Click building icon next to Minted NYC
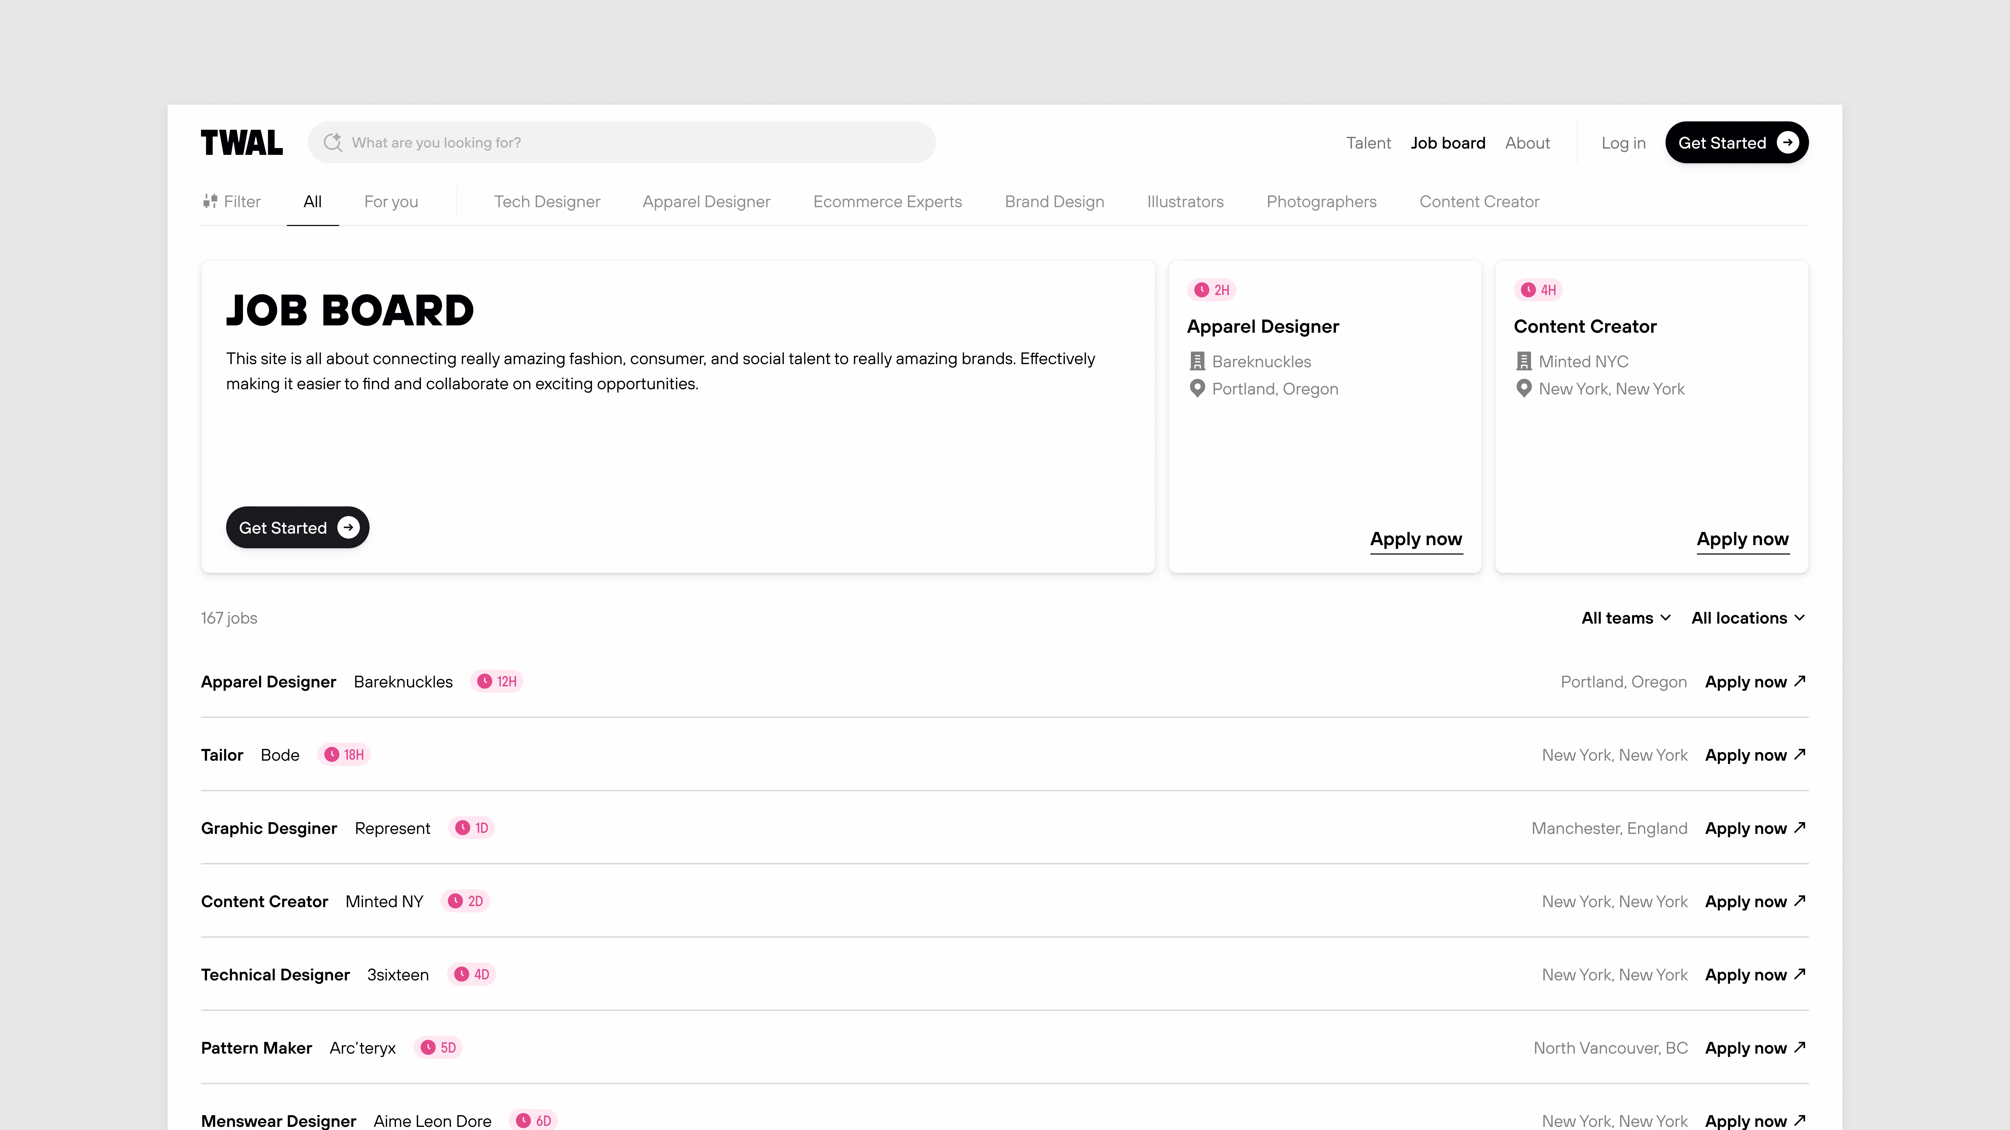The image size is (2010, 1130). point(1524,361)
